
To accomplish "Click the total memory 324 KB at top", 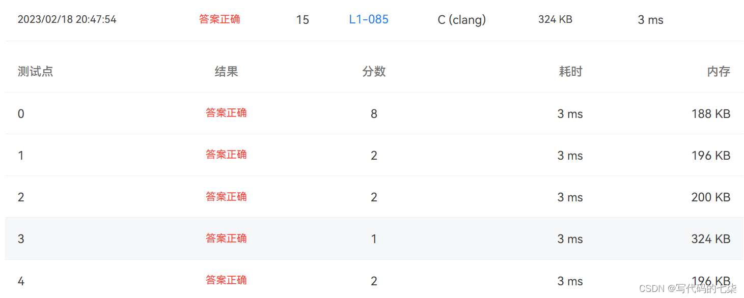I will click(x=555, y=19).
